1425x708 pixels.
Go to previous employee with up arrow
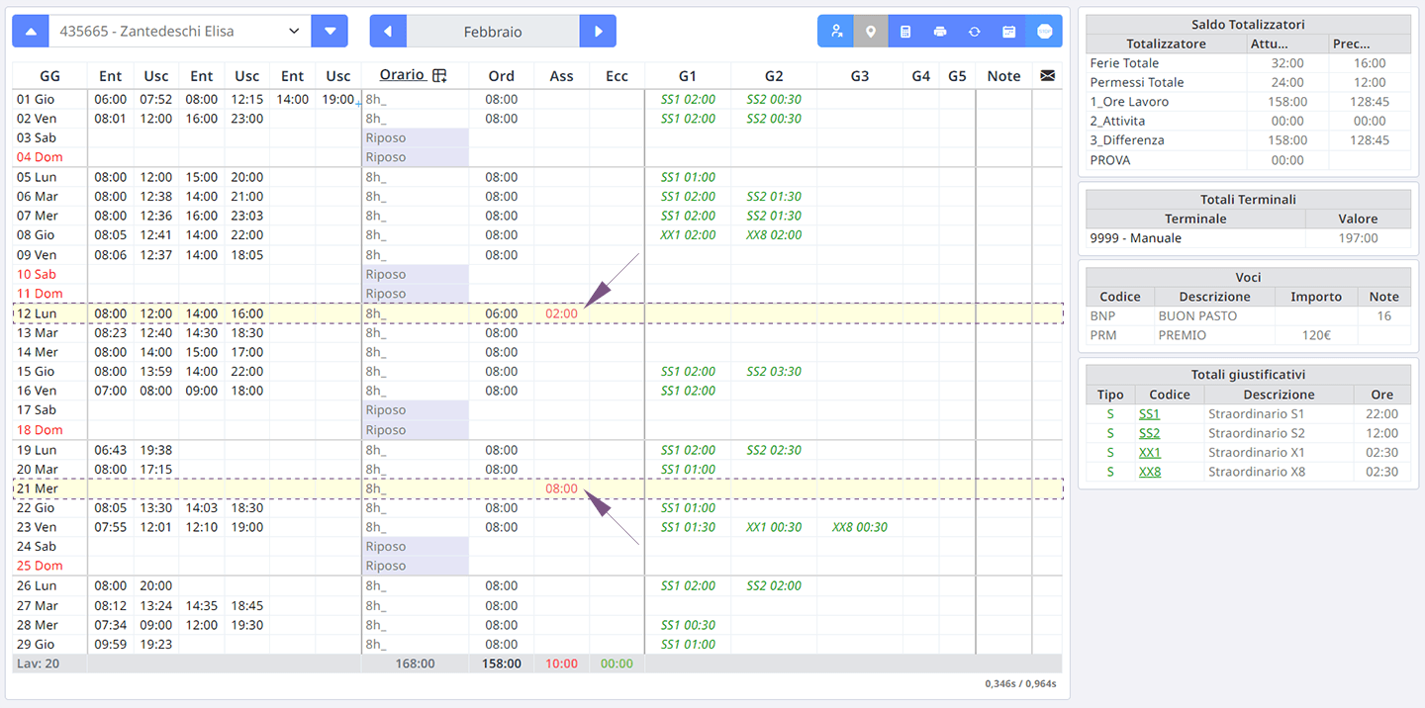31,31
